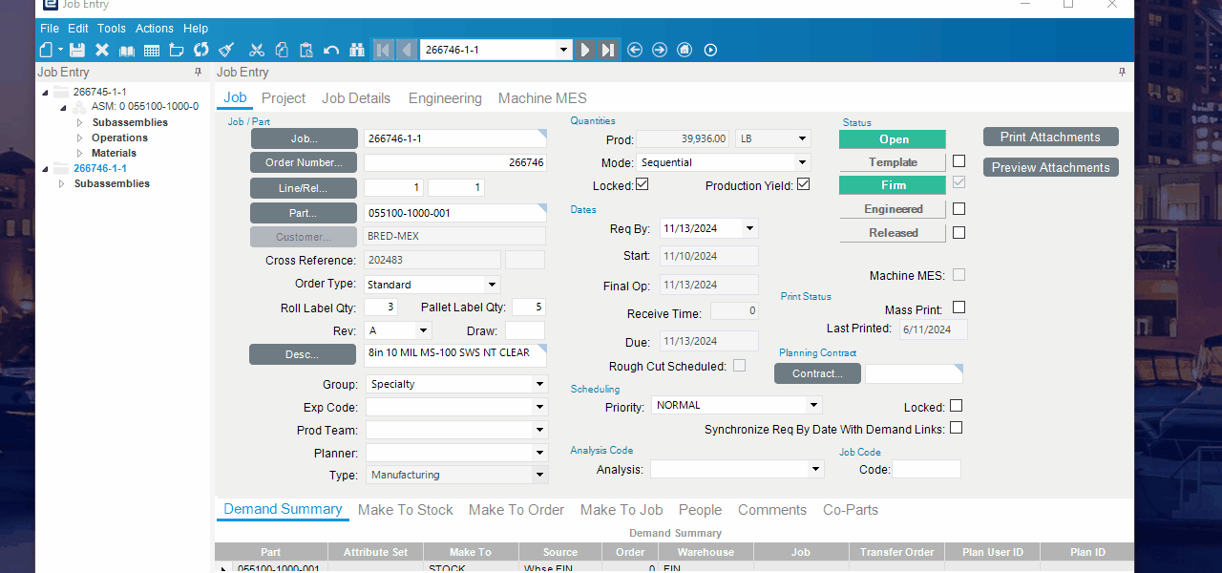Screen dimensions: 1222x573
Task: Click the New document toolbar icon
Action: [47, 50]
